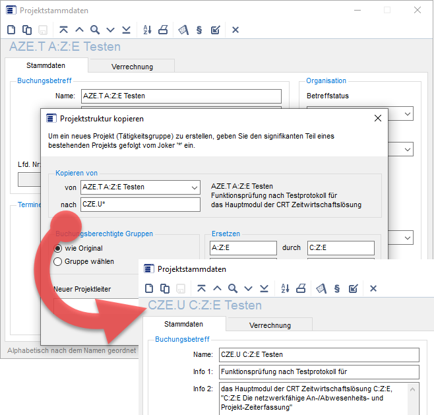Jump to last record in lower window toolbar
The image size is (434, 415).
click(264, 288)
